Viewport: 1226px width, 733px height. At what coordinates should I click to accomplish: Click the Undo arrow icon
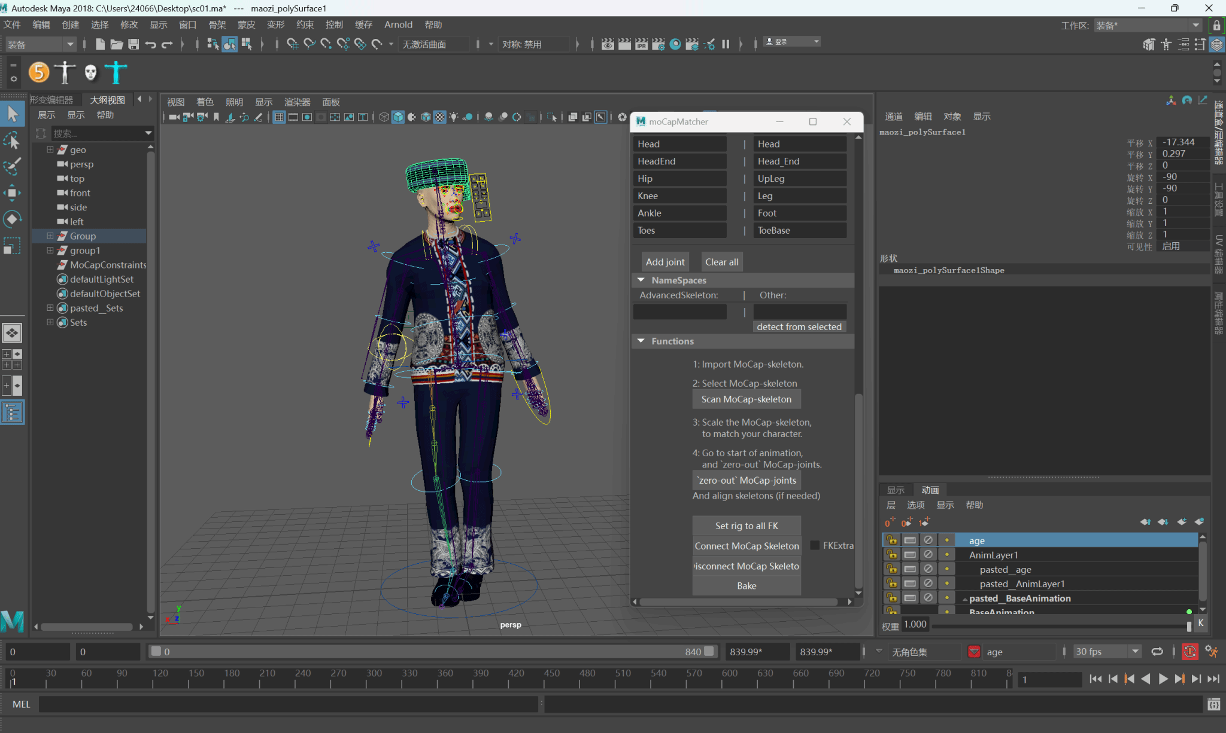pyautogui.click(x=150, y=44)
